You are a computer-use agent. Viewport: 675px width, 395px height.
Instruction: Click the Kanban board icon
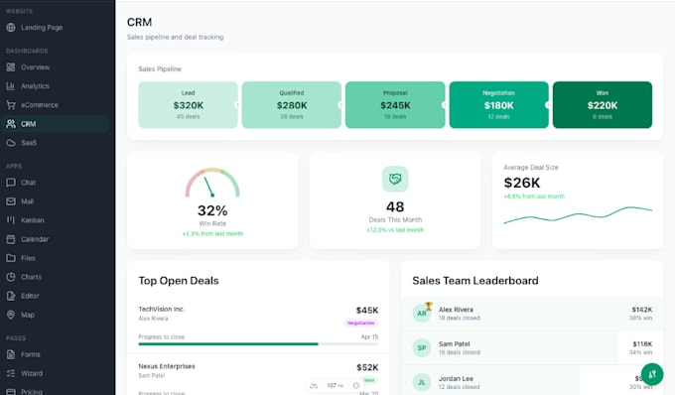tap(11, 220)
